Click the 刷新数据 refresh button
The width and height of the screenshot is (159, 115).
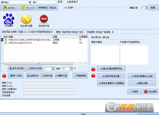pyautogui.click(x=80, y=76)
